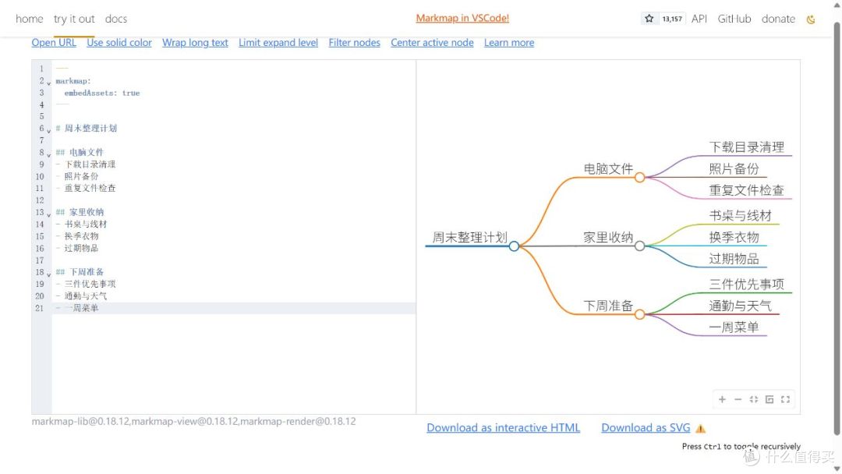This screenshot has width=842, height=474.
Task: Click line number 12 in the gutter
Action: coord(40,200)
